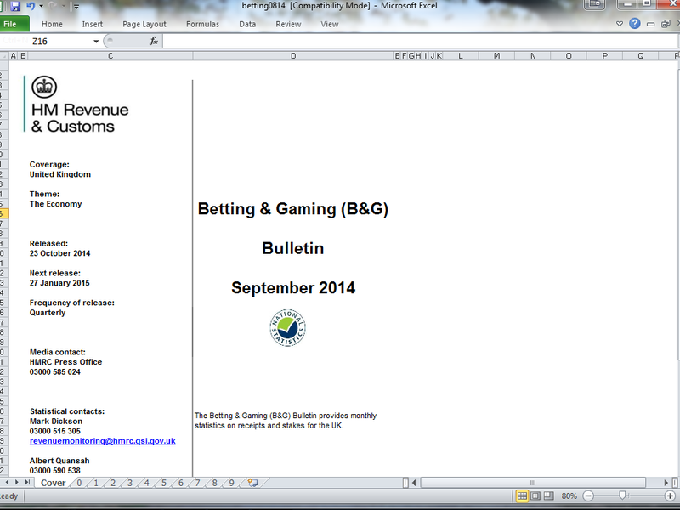Switch to sheet tab 2
Screen dimensions: 680x510
pyautogui.click(x=113, y=483)
